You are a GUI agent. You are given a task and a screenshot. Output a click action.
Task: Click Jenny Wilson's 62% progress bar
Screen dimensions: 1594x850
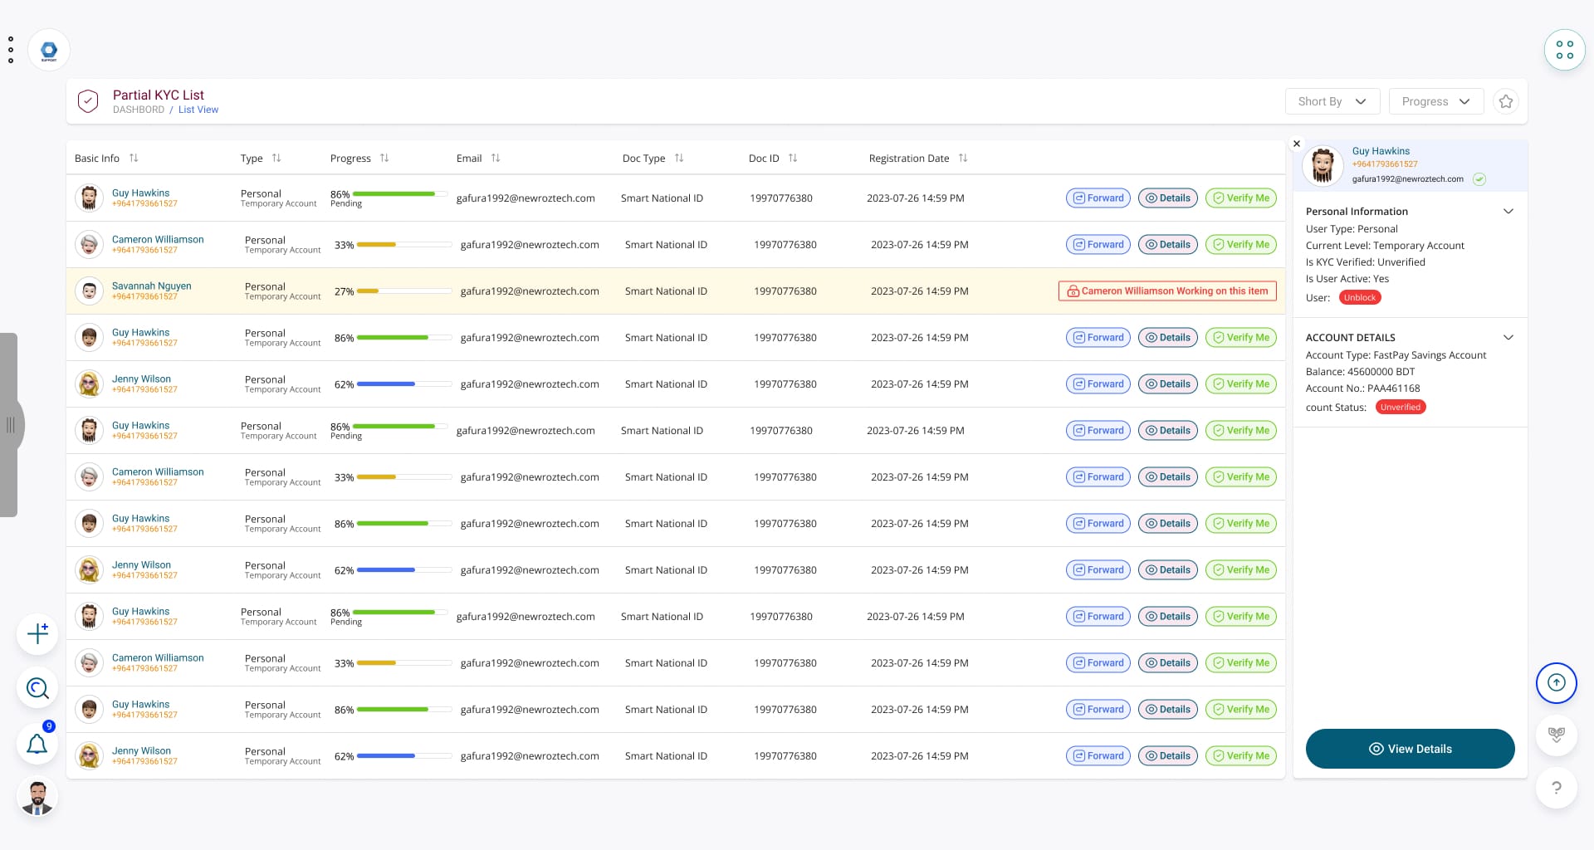(x=386, y=384)
